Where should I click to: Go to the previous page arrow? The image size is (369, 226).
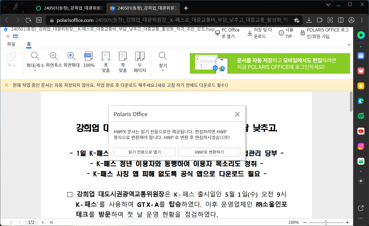[19, 222]
